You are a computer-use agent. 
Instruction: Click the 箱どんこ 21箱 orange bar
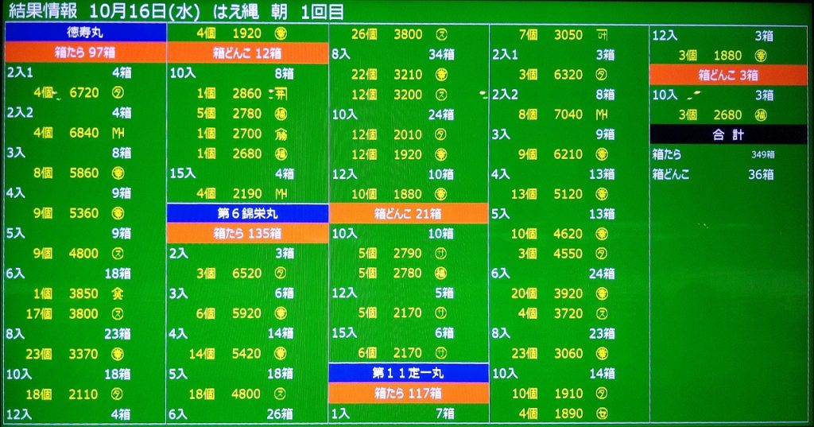pos(409,213)
